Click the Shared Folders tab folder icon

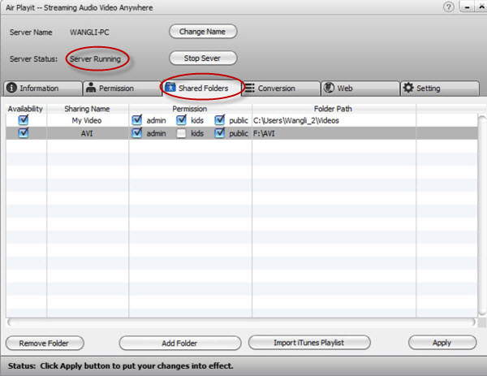[170, 88]
